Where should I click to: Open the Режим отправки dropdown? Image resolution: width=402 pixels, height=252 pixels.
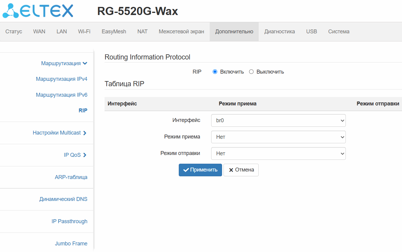coord(278,153)
